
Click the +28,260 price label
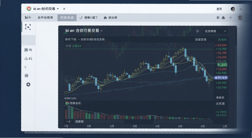[x=221, y=49]
